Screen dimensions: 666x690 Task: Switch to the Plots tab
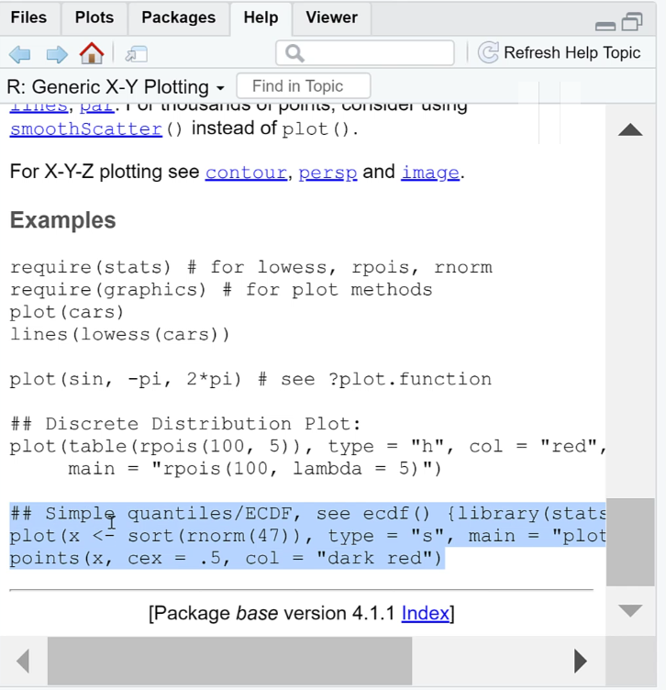(94, 17)
